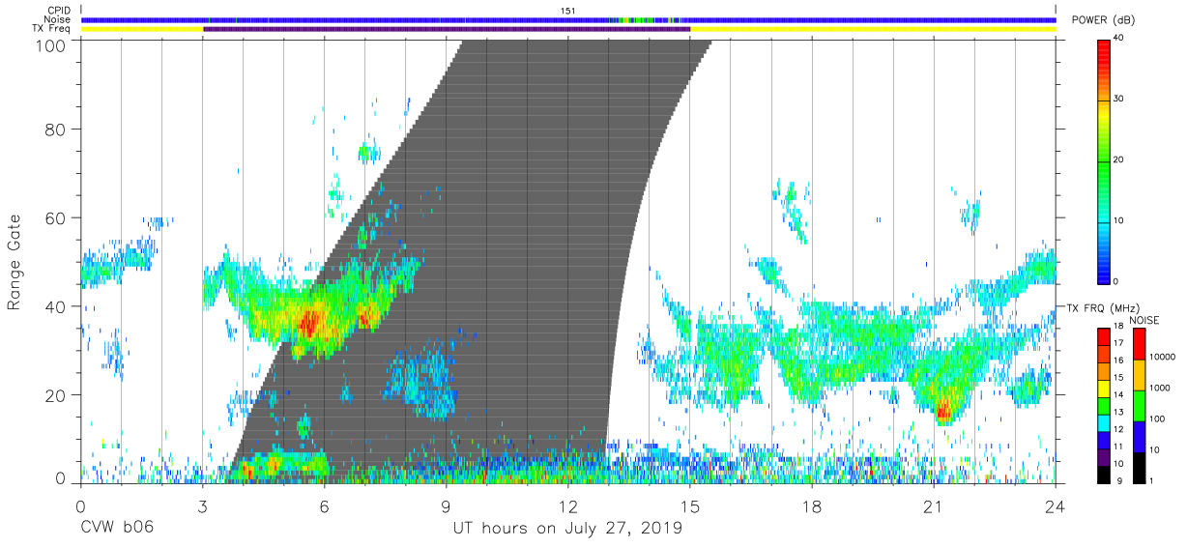Click the "Noise" label at top left

57,19
